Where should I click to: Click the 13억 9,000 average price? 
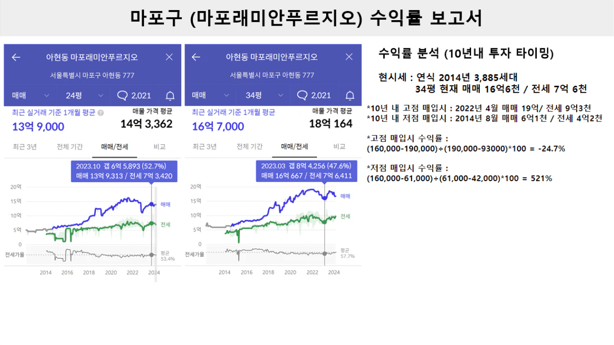click(38, 127)
